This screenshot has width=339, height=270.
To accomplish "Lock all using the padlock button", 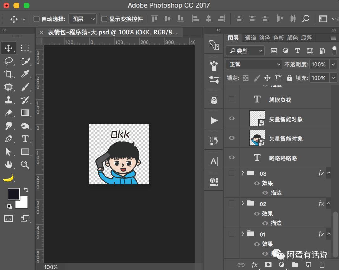I will pyautogui.click(x=289, y=78).
